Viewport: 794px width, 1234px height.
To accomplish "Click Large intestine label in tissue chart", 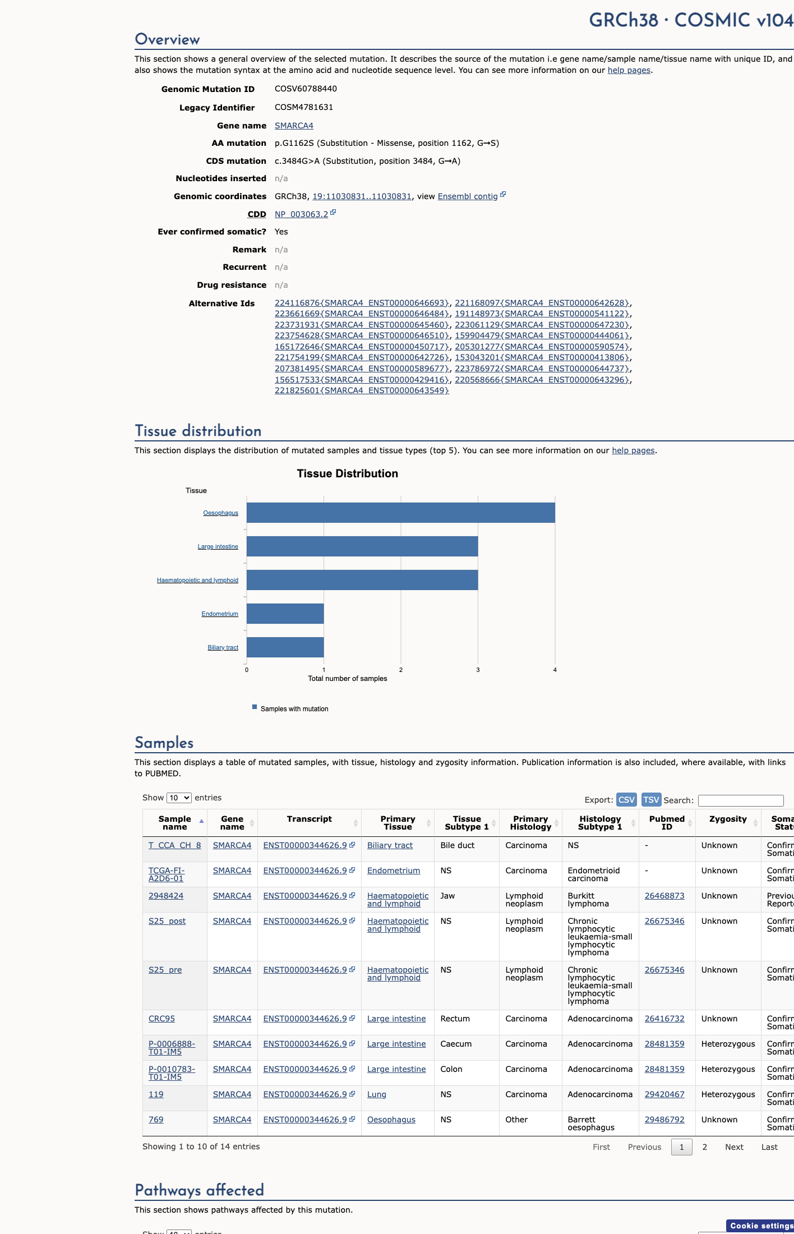I will [x=218, y=546].
